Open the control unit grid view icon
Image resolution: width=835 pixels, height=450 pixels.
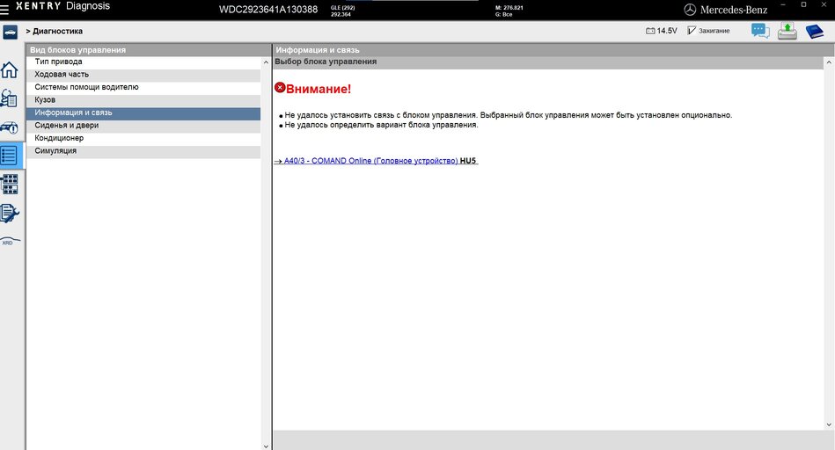(10, 184)
